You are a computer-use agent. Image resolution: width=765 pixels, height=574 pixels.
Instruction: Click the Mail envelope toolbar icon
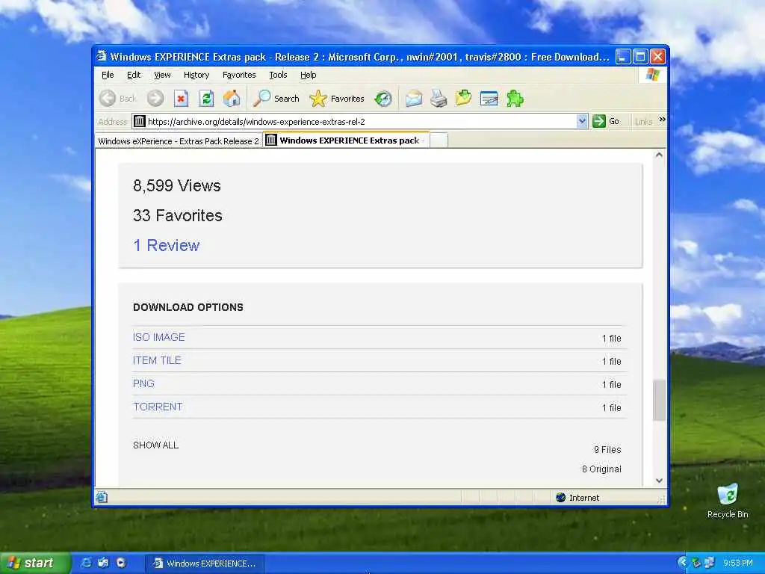tap(414, 99)
